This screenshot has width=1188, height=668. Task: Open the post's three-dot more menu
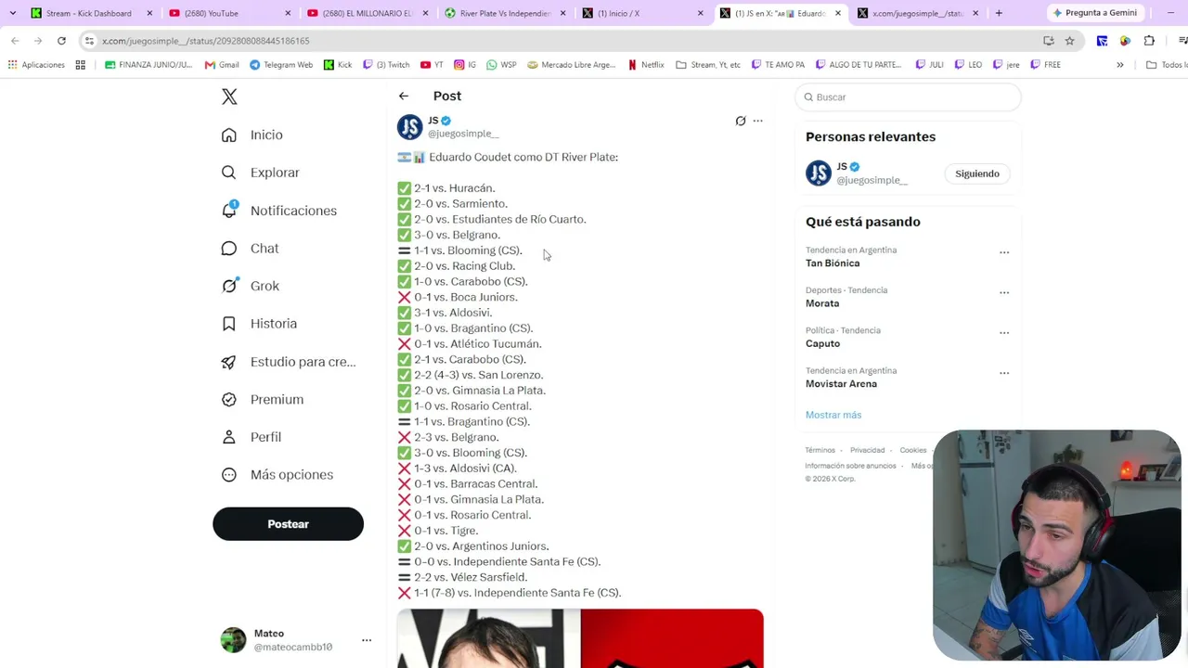click(757, 121)
